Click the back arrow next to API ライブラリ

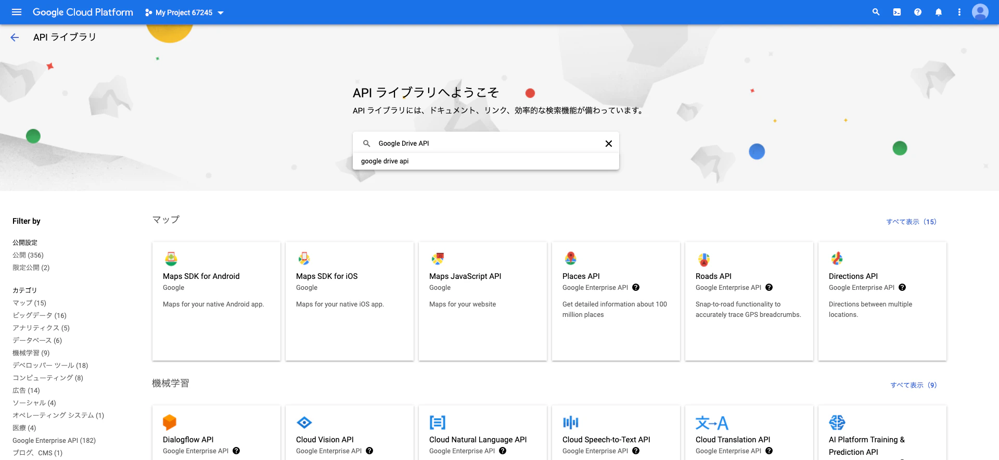pos(15,37)
